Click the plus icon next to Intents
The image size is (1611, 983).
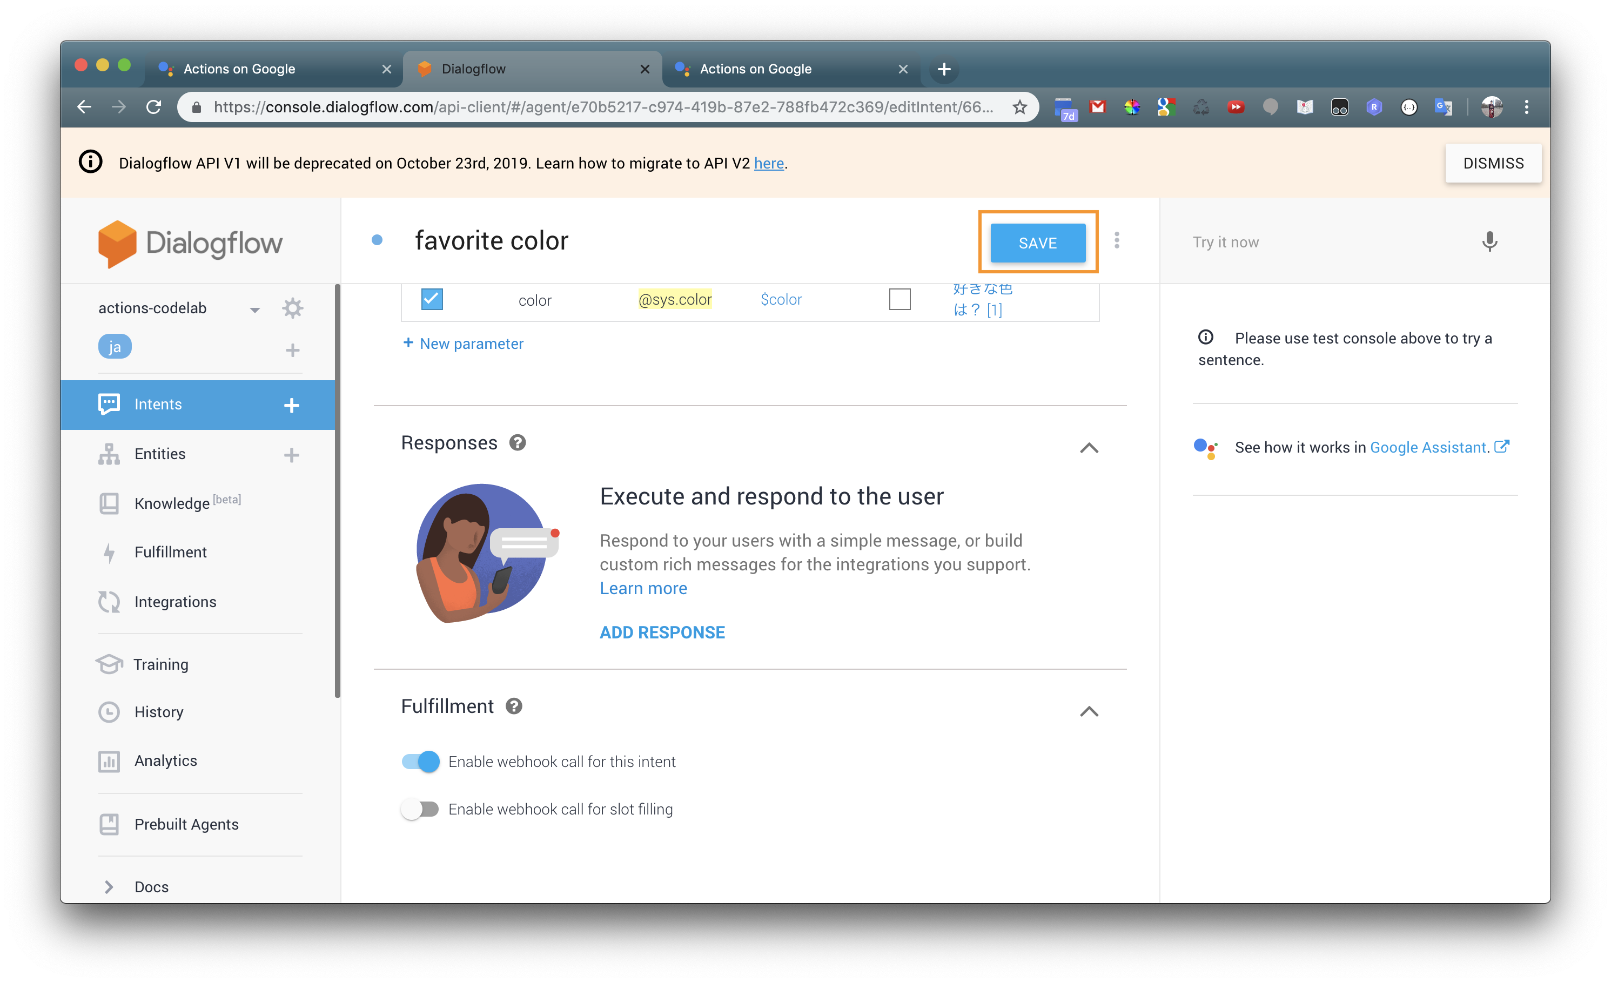point(292,405)
